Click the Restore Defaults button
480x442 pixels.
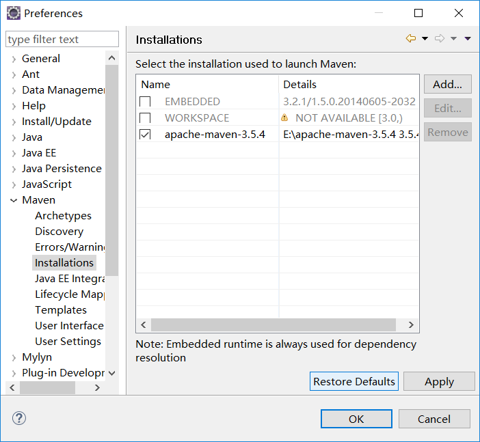tap(354, 381)
